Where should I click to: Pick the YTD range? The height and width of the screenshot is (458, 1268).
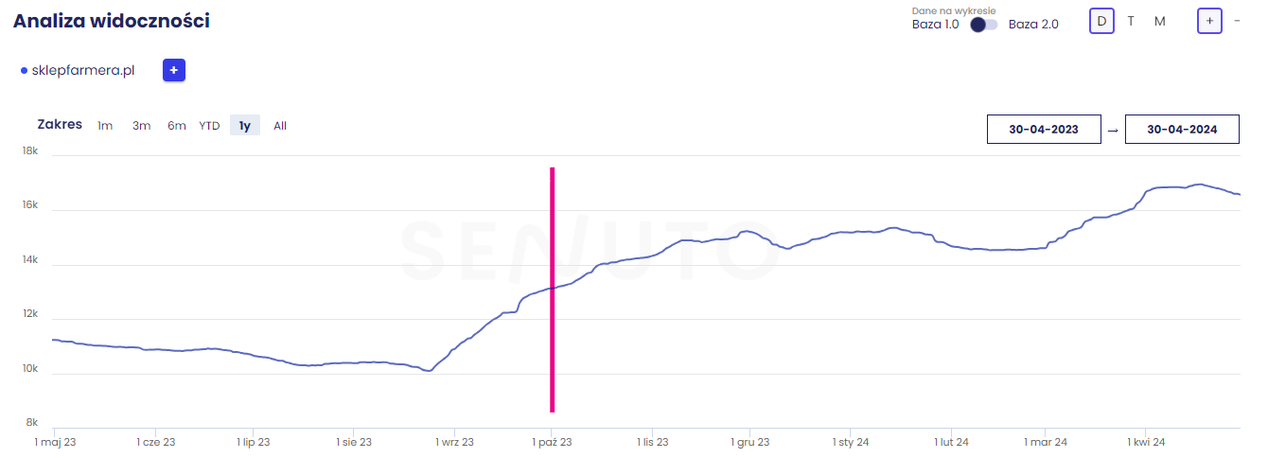point(209,126)
